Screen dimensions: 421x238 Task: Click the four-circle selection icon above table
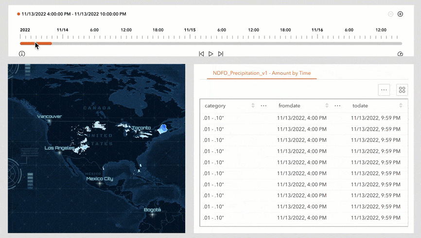tap(402, 89)
